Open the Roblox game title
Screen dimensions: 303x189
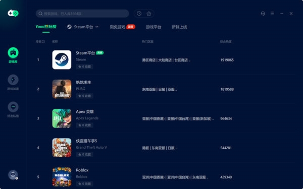[82, 170]
